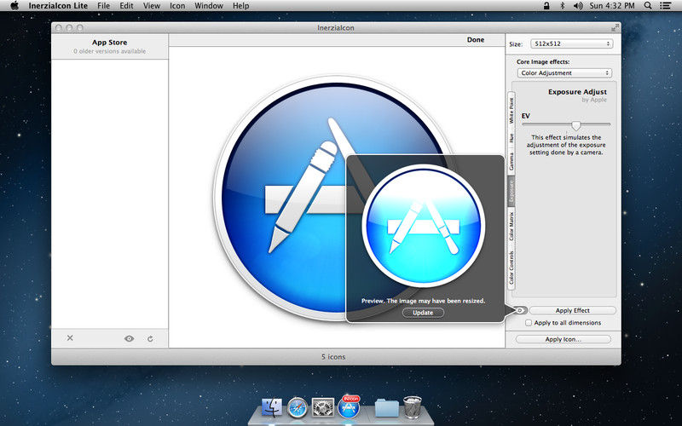The height and width of the screenshot is (426, 682).
Task: Click Update in the preview popover
Action: [x=423, y=313]
